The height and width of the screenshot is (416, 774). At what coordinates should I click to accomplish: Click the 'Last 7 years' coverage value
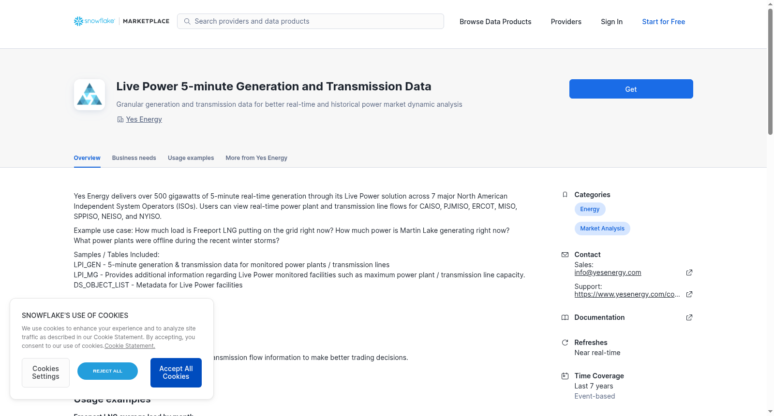point(594,386)
